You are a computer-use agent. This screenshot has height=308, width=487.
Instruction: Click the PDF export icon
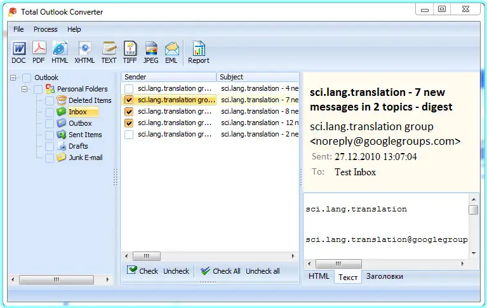click(39, 48)
